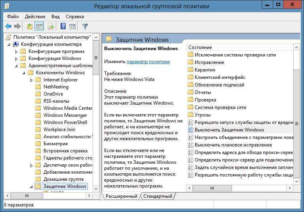
Task: Open the Система проверки сети folder
Action: tap(220, 107)
